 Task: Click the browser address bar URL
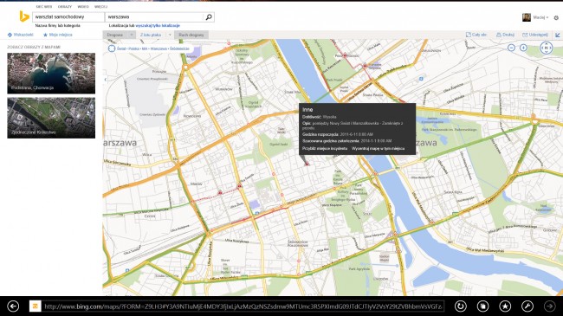243,306
